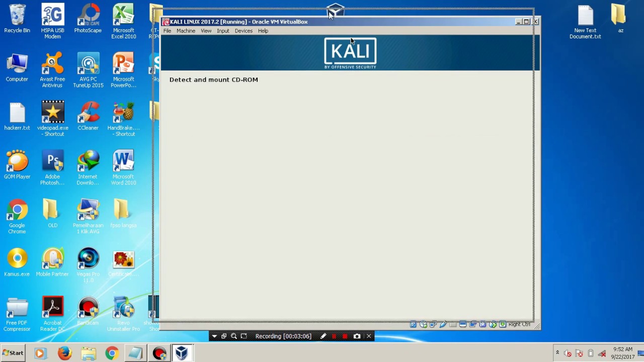644x362 pixels.
Task: Click the muted volume tray icon
Action: (568, 353)
